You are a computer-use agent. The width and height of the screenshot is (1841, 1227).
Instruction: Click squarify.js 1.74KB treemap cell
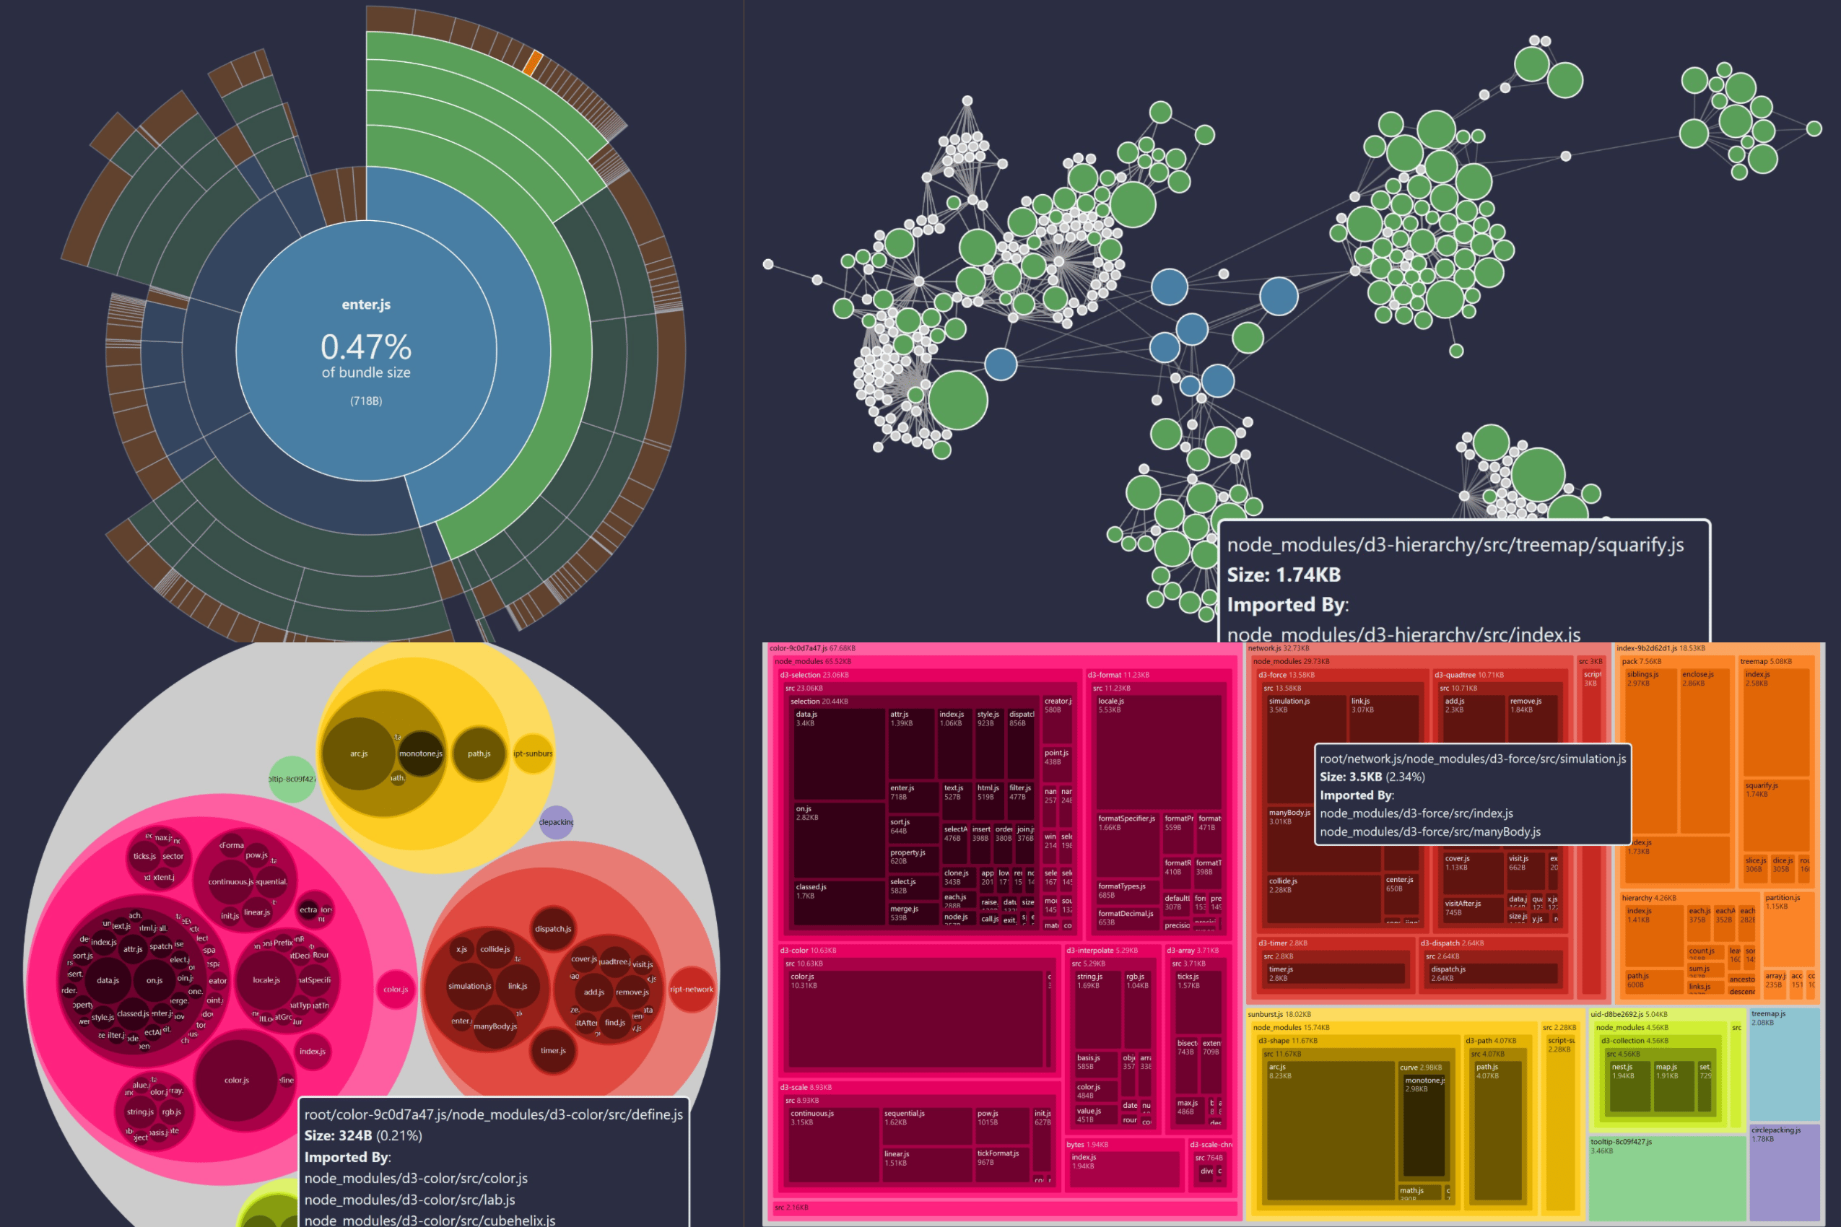pos(1776,816)
